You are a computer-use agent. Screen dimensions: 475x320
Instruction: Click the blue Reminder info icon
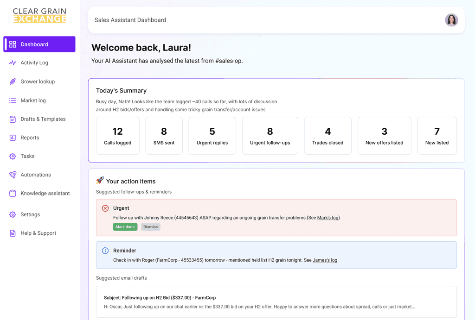coord(105,251)
